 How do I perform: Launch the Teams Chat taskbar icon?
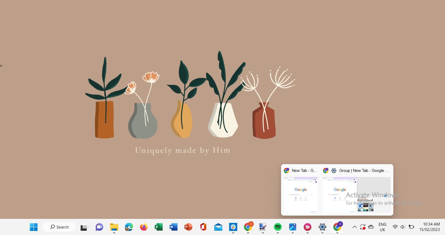tap(99, 227)
